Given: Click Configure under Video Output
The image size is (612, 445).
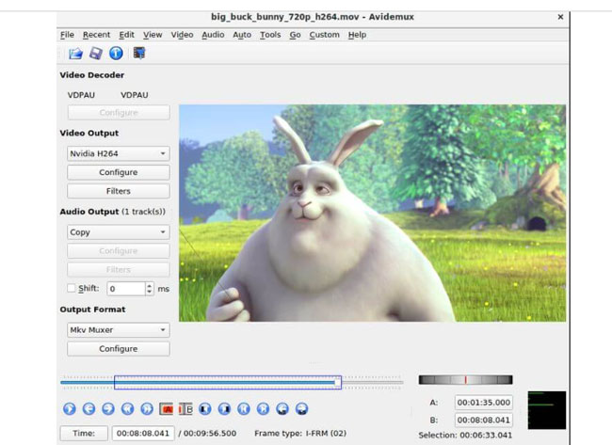Looking at the screenshot, I should [119, 172].
